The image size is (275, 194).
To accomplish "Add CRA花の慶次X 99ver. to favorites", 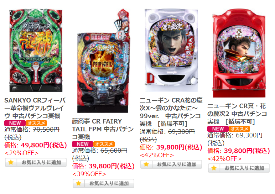I will point(171,164).
